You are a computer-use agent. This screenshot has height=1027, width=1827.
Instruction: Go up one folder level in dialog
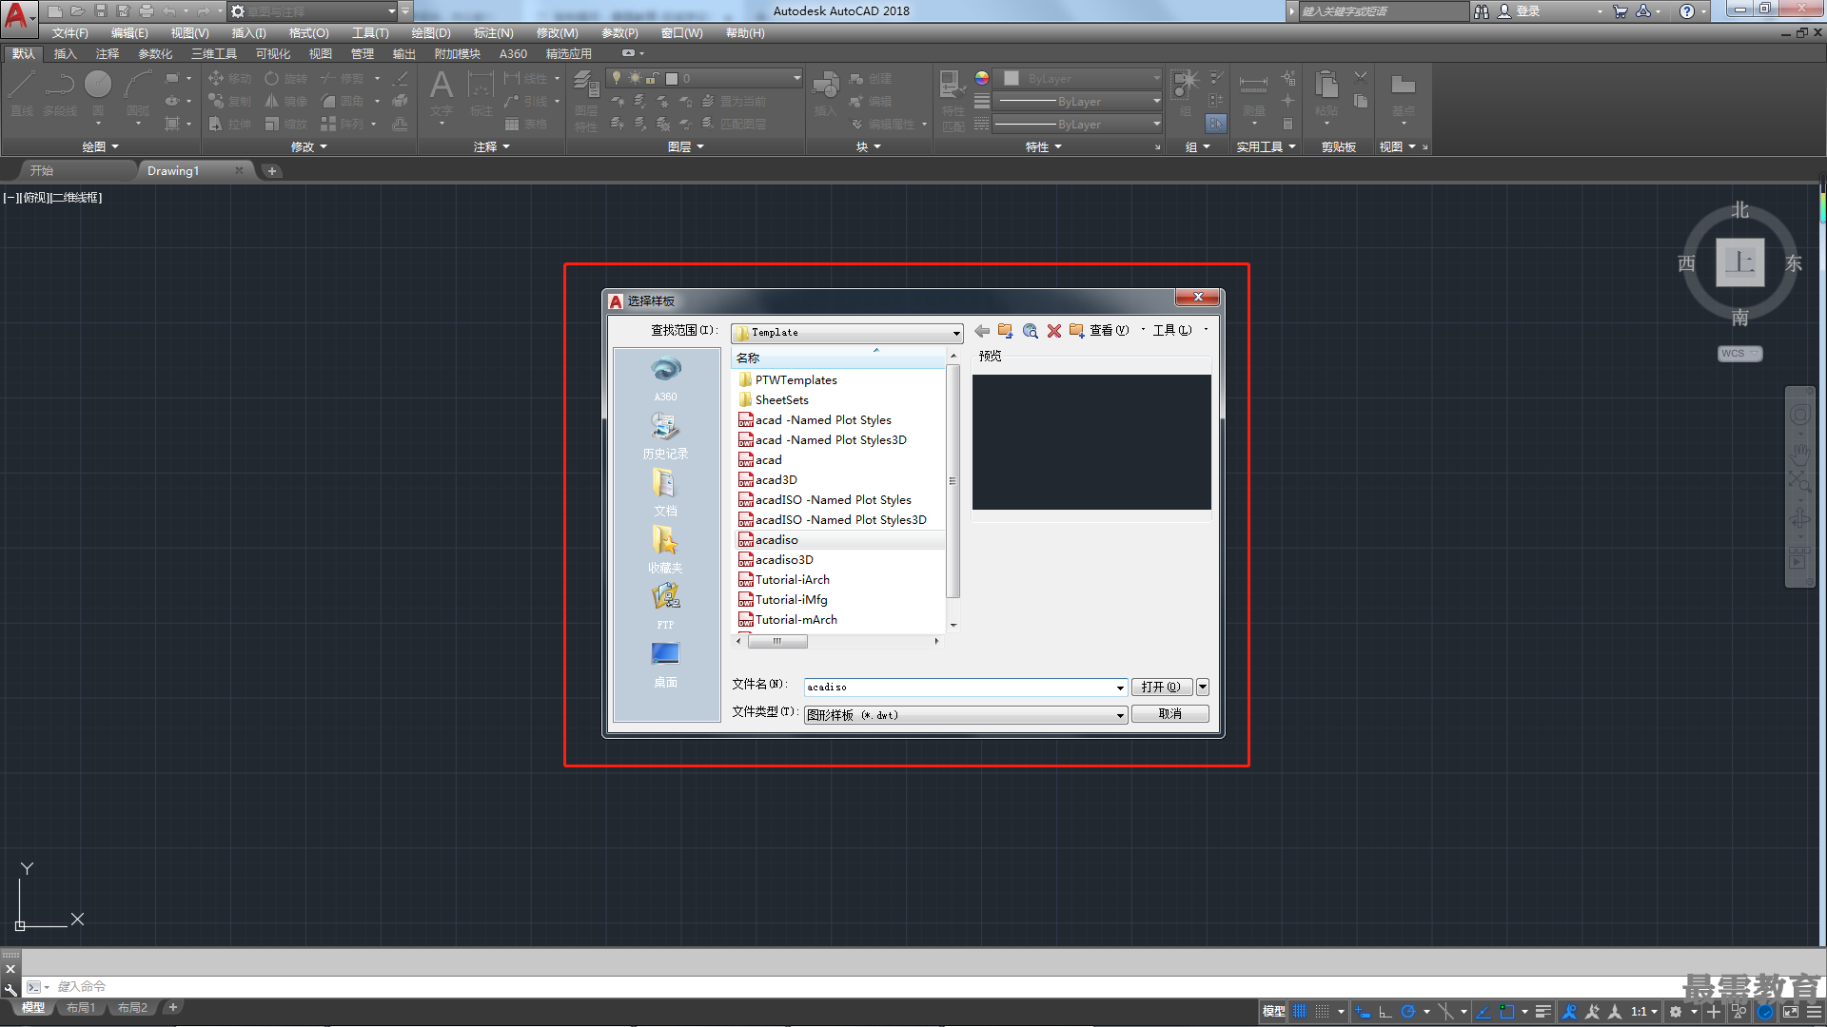[1006, 331]
